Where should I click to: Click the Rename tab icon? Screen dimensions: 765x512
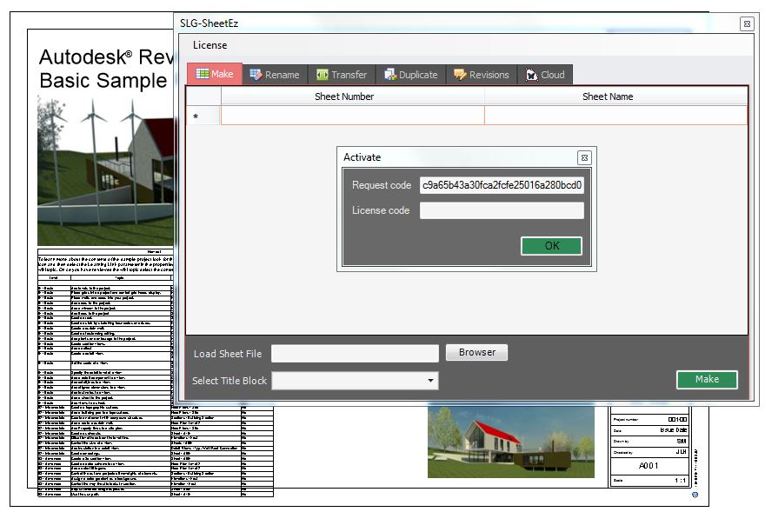[x=256, y=74]
